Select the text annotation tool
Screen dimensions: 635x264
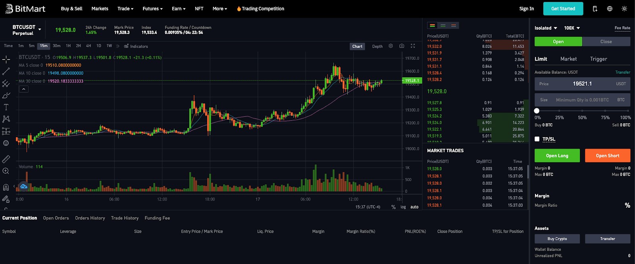click(6, 107)
